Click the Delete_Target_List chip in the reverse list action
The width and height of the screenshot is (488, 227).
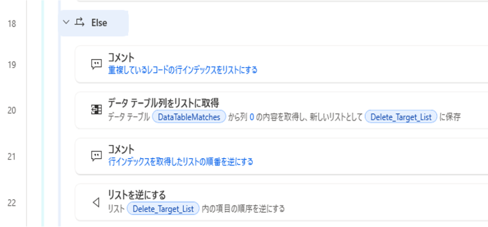[x=163, y=208]
